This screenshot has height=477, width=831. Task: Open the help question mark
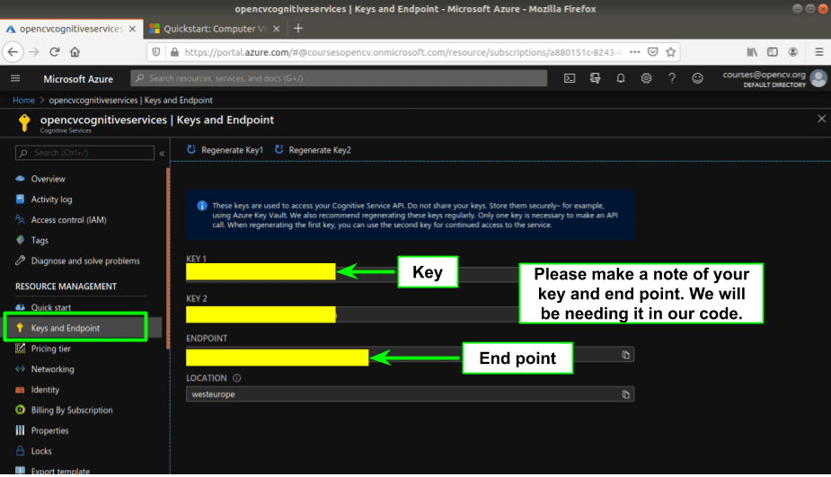click(x=671, y=78)
